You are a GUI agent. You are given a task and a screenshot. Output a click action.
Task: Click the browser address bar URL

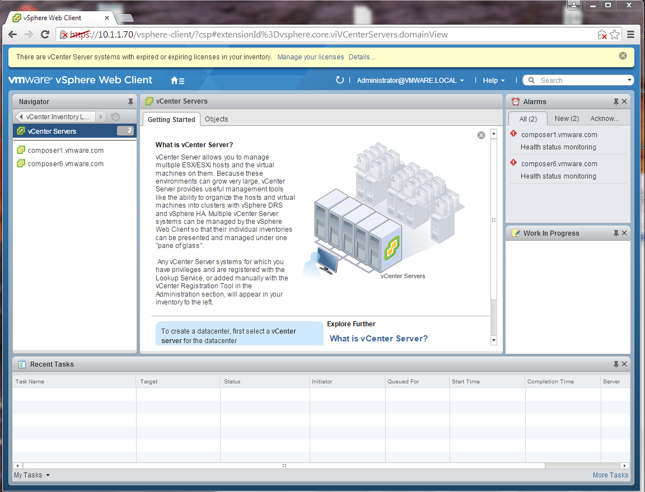tap(259, 35)
